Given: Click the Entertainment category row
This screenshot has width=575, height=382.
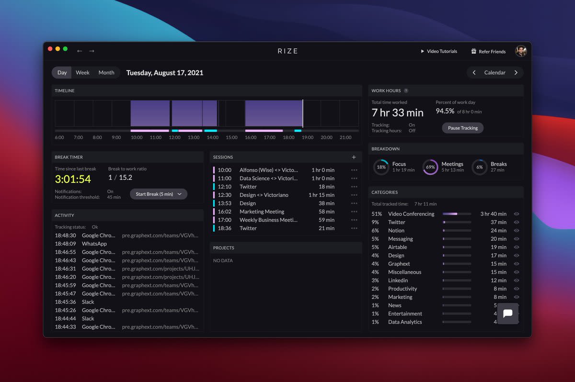Looking at the screenshot, I should [x=446, y=314].
